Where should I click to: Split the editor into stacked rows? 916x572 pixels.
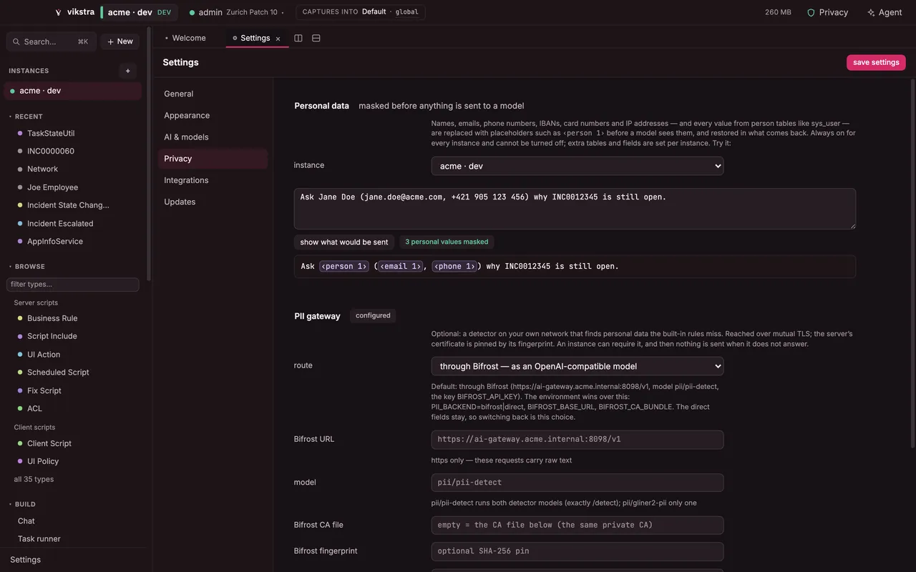(316, 38)
